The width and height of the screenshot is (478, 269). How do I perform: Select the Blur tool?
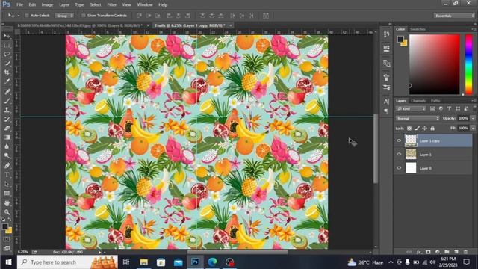tap(7, 146)
